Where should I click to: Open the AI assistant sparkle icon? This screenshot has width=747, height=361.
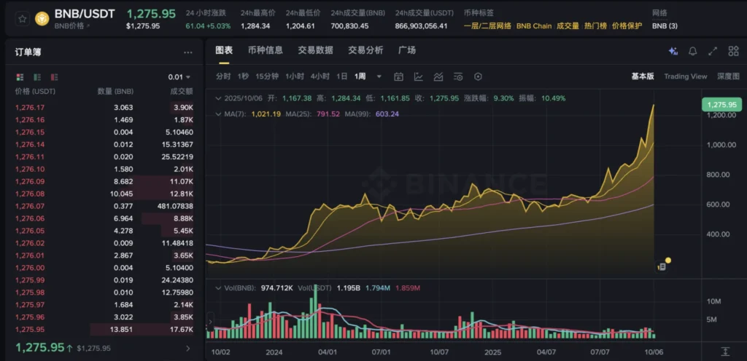point(673,51)
